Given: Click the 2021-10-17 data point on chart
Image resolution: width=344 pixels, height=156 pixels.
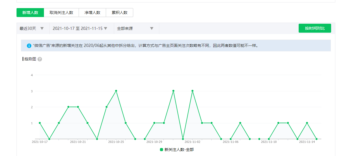Looking at the screenshot, I should click(40, 123).
